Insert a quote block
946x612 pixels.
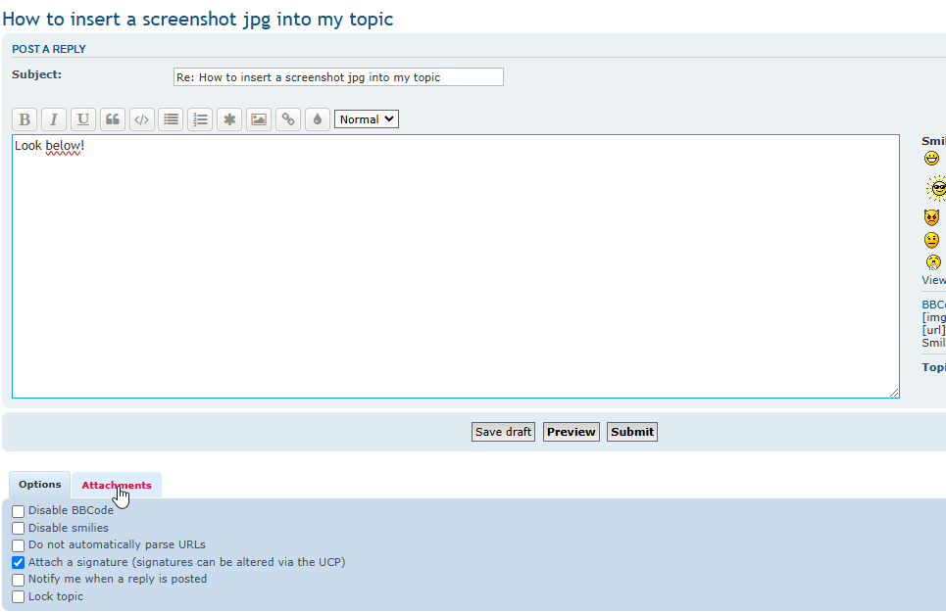pyautogui.click(x=113, y=119)
